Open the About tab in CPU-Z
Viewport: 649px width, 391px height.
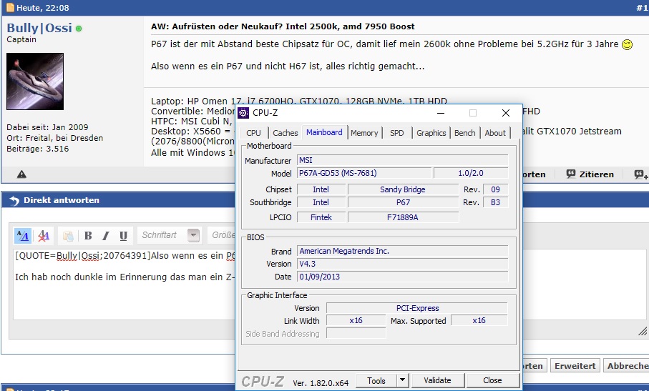tap(495, 133)
